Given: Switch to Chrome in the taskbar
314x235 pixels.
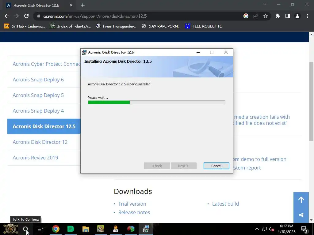Looking at the screenshot, I should 56,229.
